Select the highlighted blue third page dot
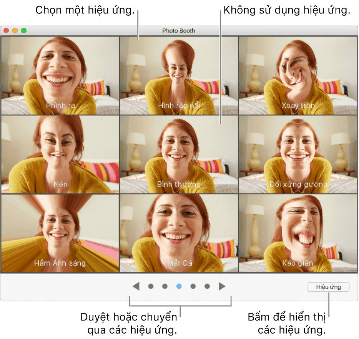359x339 pixels. 179,286
